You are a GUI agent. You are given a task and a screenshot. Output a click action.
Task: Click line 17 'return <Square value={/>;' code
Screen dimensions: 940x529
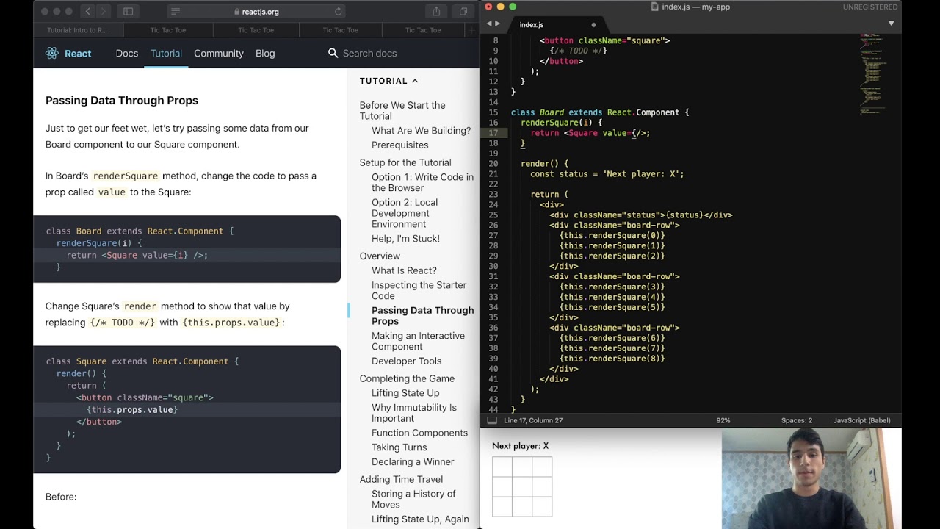590,133
